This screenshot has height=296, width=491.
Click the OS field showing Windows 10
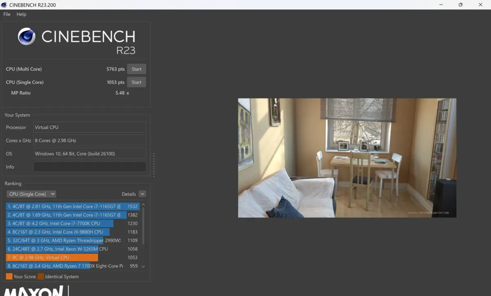(90, 154)
